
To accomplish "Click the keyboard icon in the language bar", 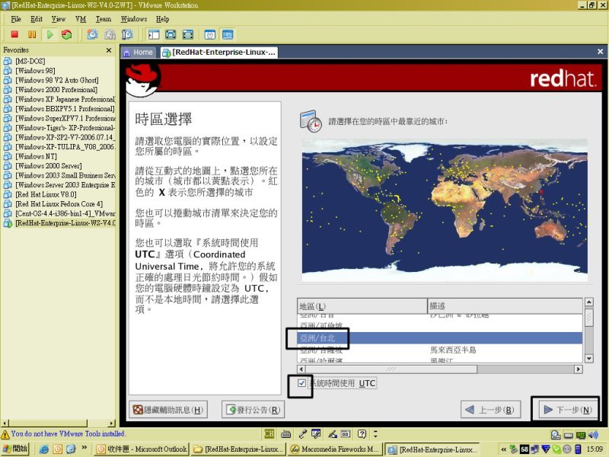I will [286, 433].
